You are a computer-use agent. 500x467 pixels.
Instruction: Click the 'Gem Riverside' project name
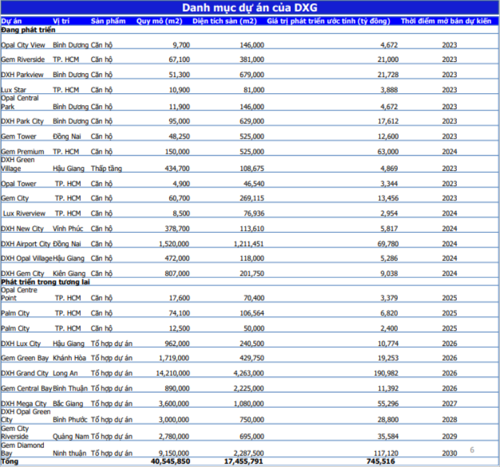23,60
